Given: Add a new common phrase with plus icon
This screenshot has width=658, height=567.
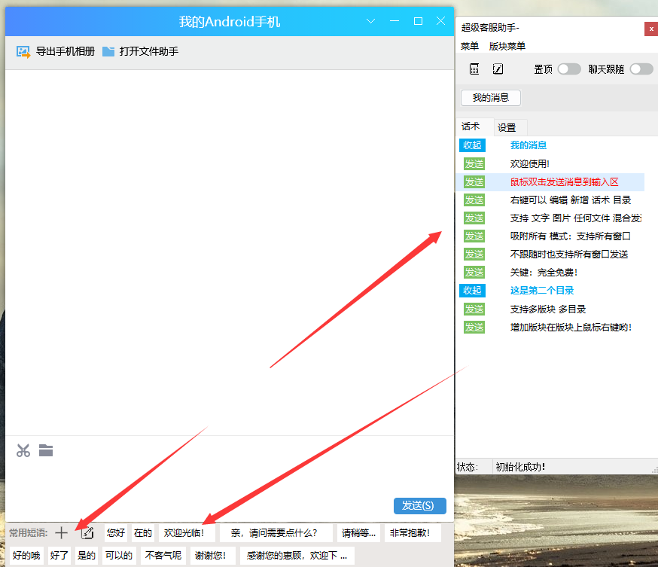Looking at the screenshot, I should (62, 533).
